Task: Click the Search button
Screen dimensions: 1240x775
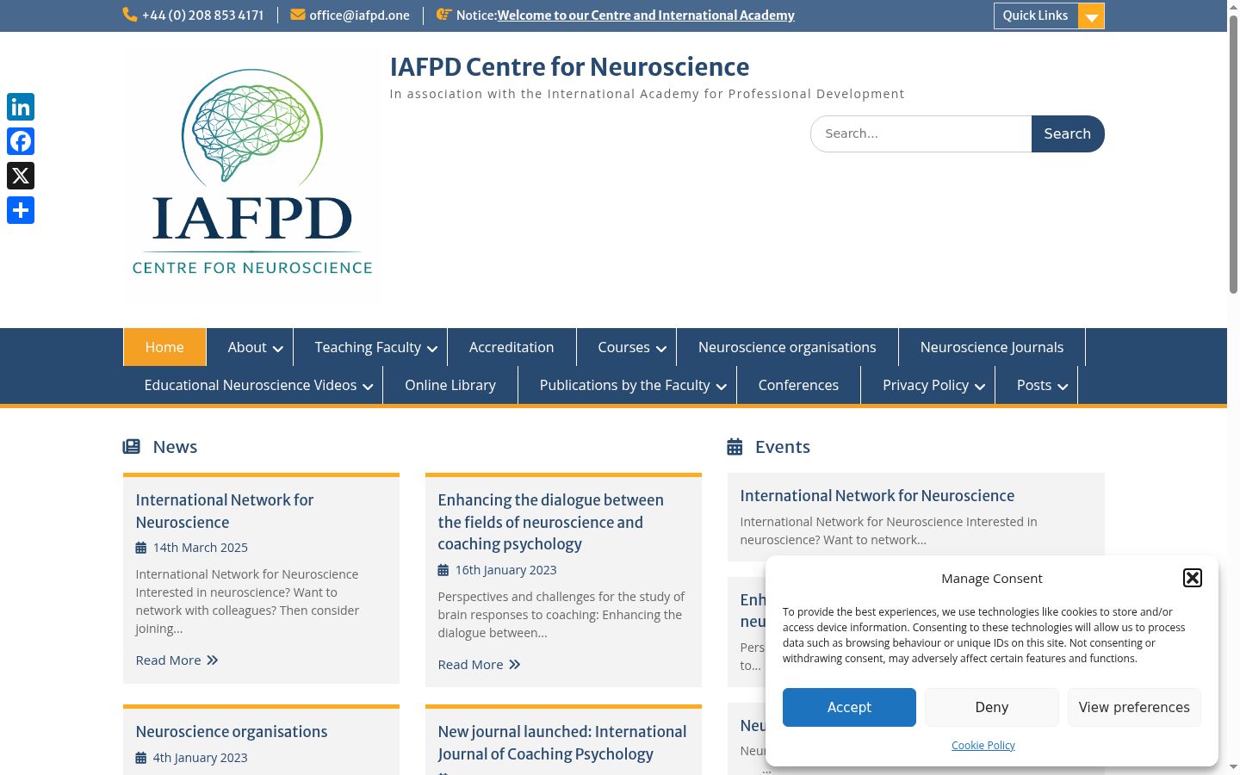Action: pos(1068,133)
